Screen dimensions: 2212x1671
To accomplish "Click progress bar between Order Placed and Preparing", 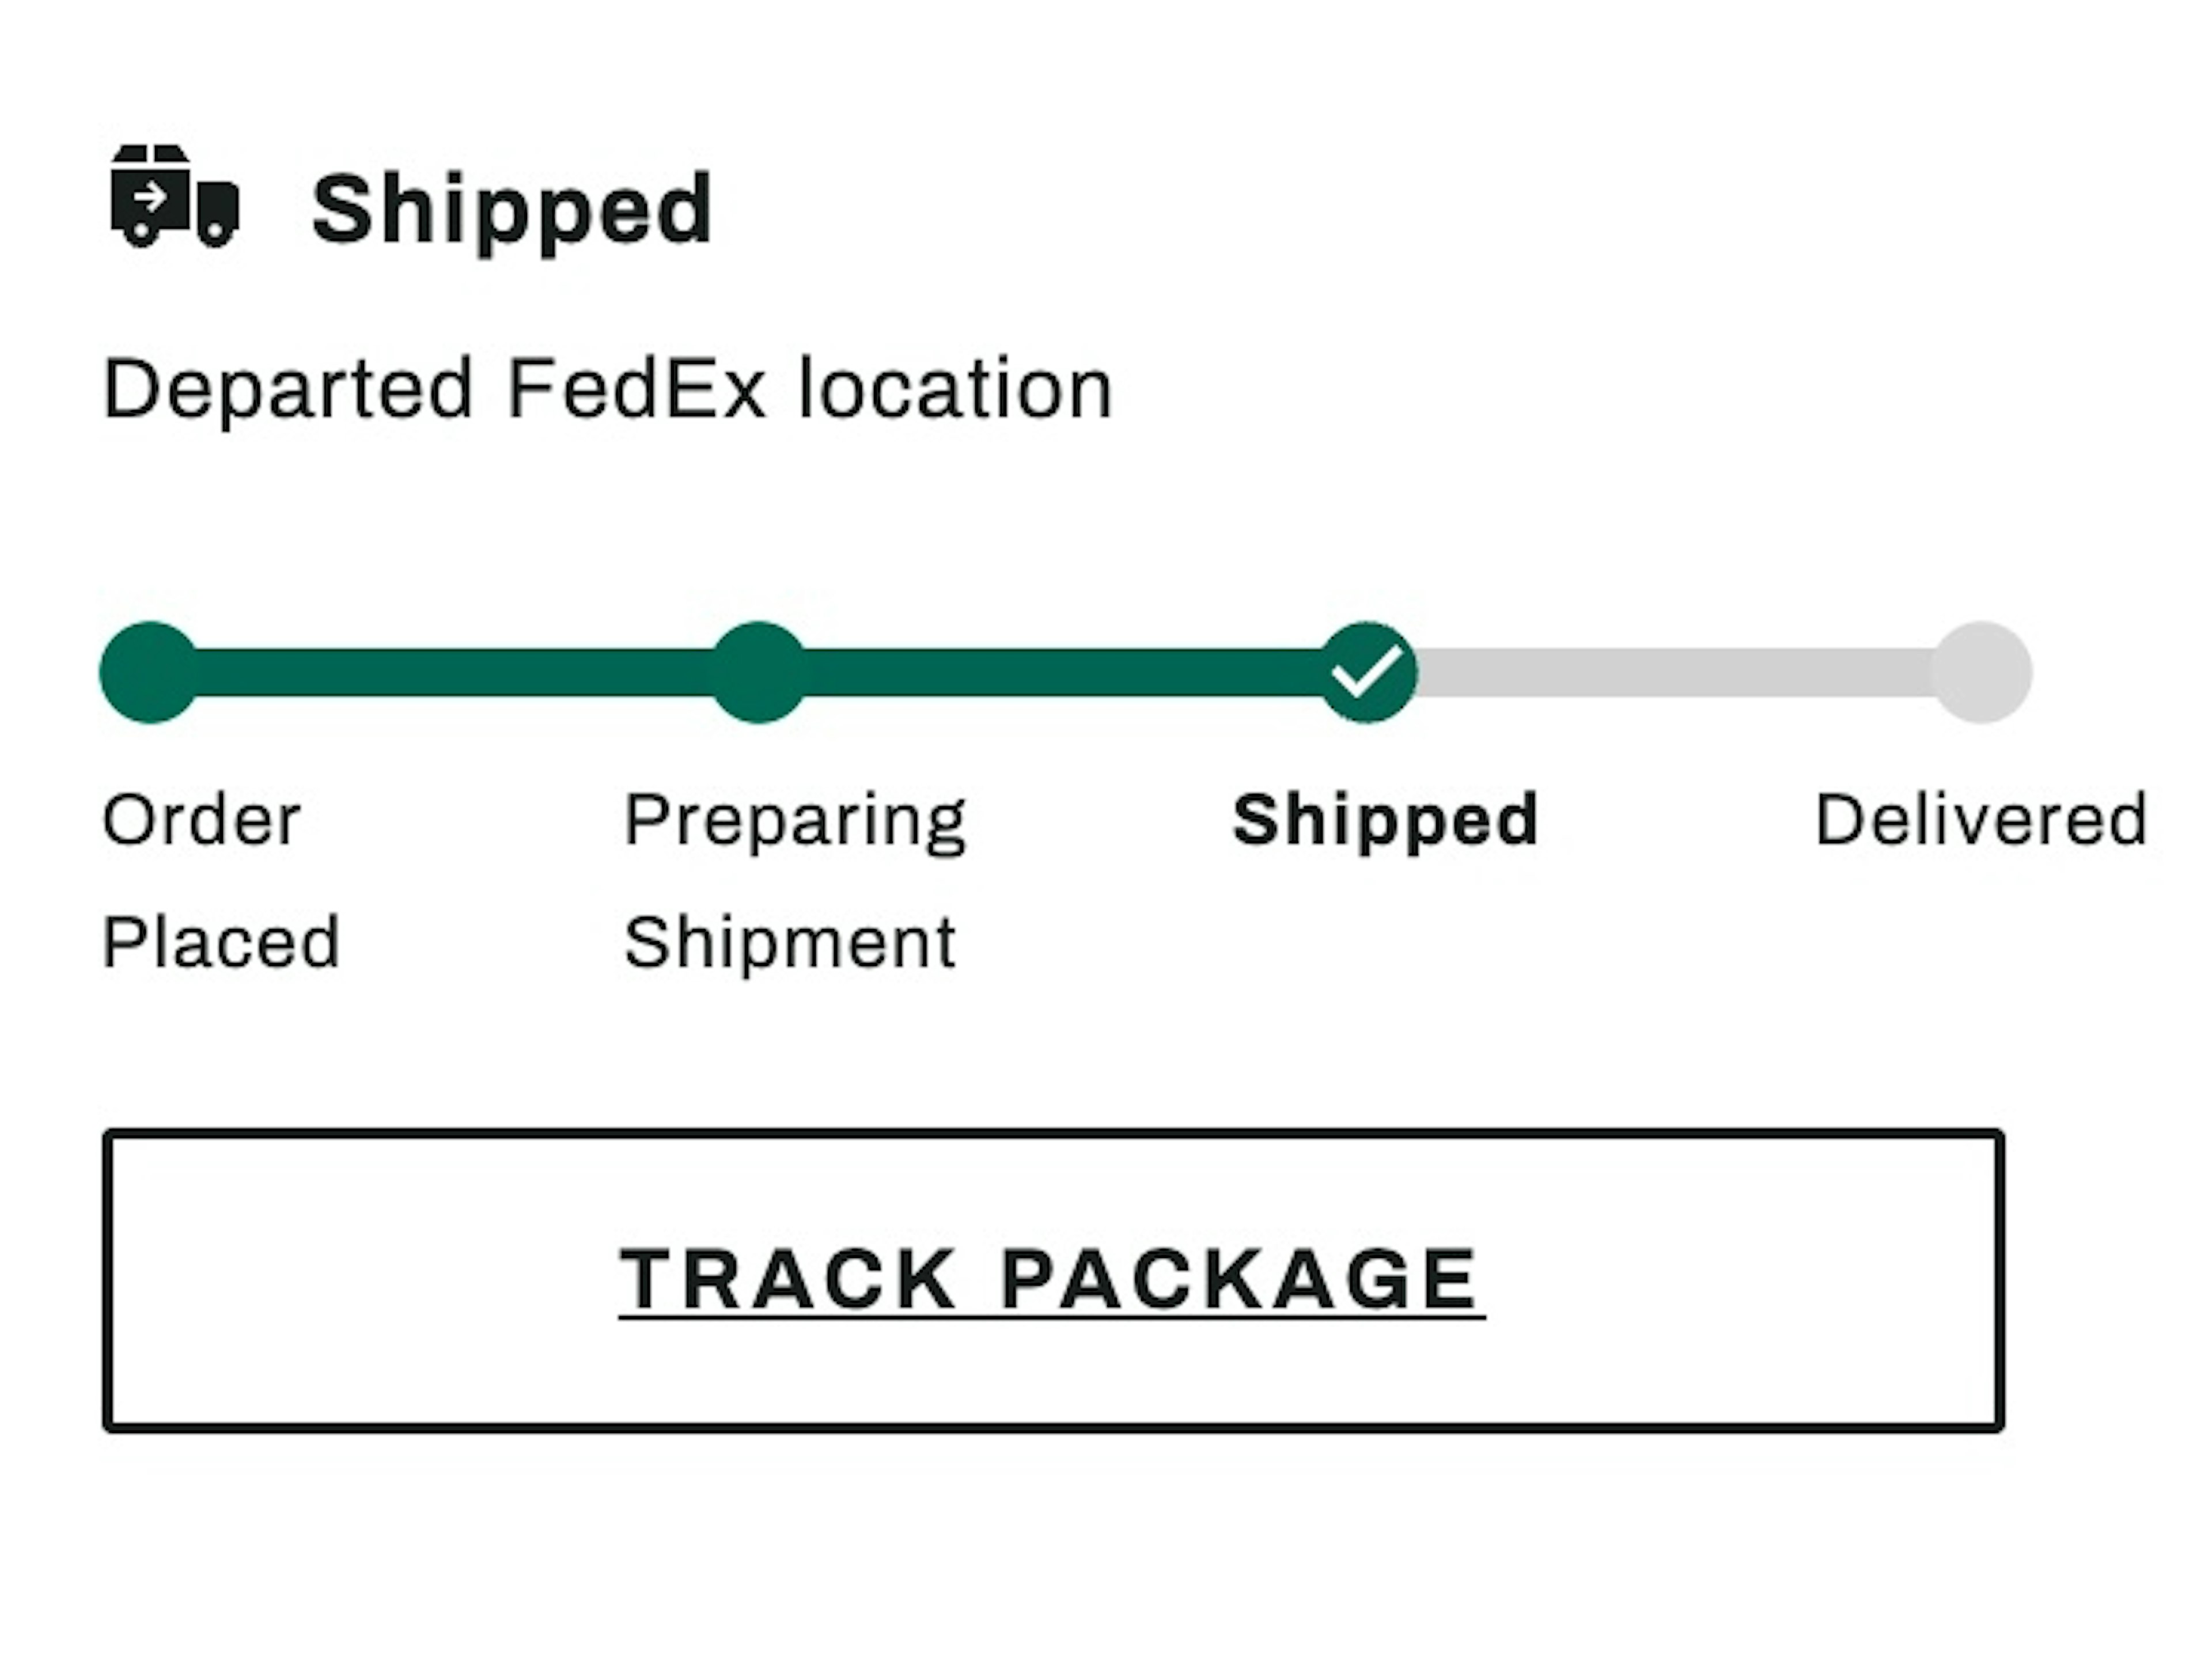I will (455, 672).
